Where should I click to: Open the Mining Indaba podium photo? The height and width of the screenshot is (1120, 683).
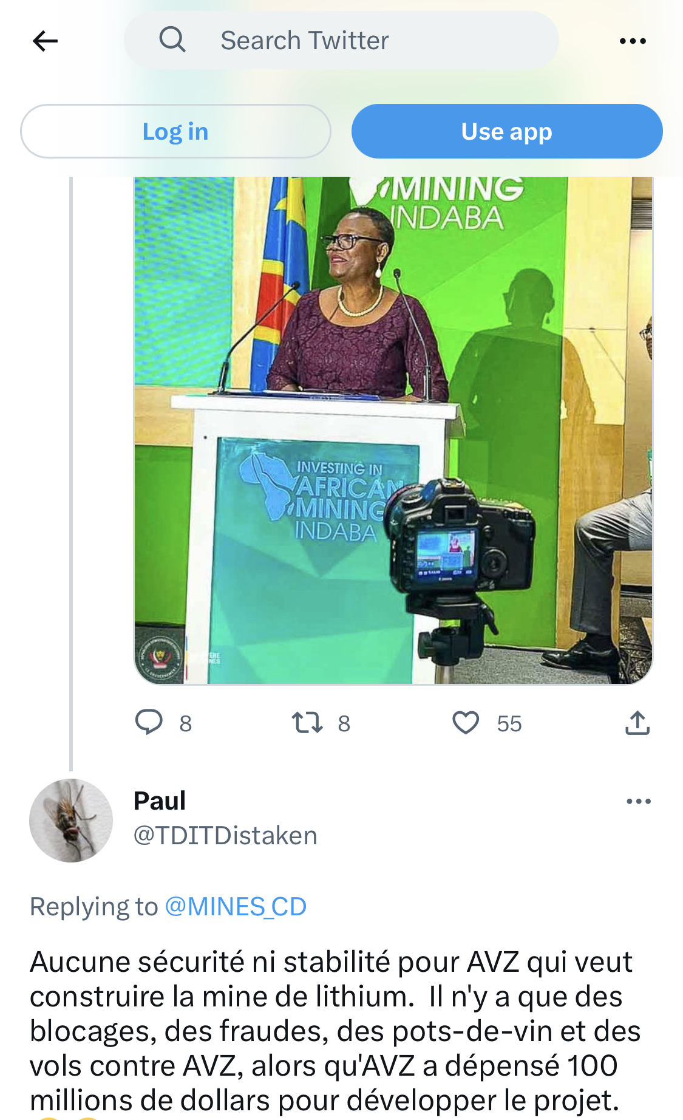[x=393, y=430]
